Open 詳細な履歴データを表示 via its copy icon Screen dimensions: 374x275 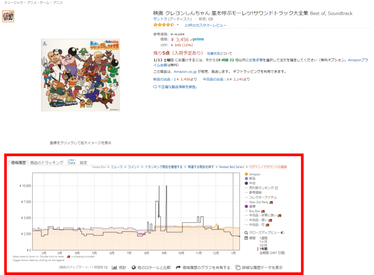pos(238,267)
